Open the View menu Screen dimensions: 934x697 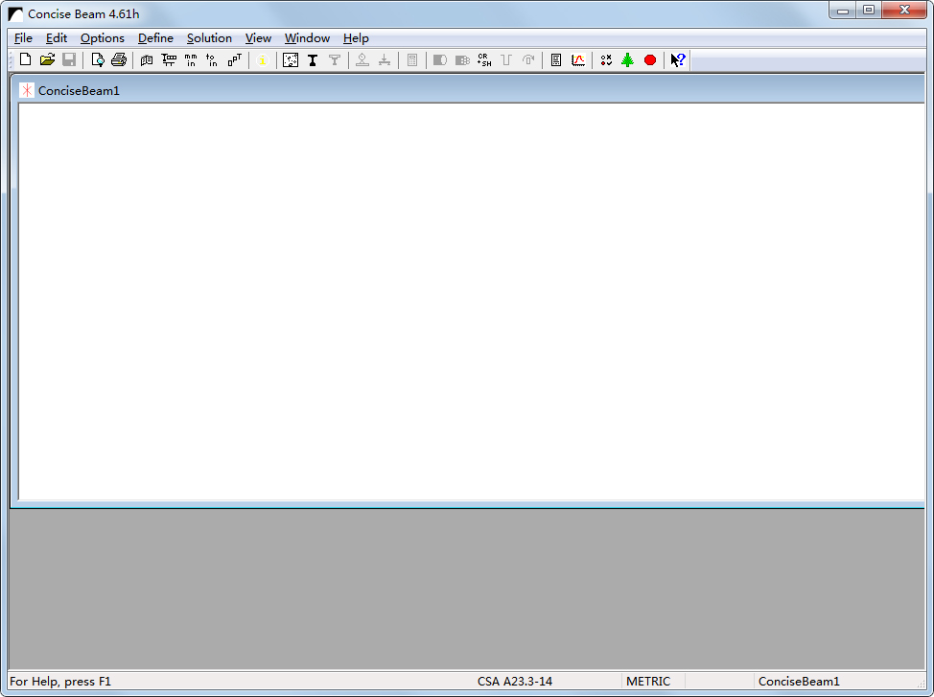pos(258,38)
